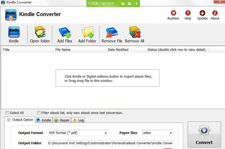Sort by the Title column header
The height and width of the screenshot is (149, 225).
27,49
